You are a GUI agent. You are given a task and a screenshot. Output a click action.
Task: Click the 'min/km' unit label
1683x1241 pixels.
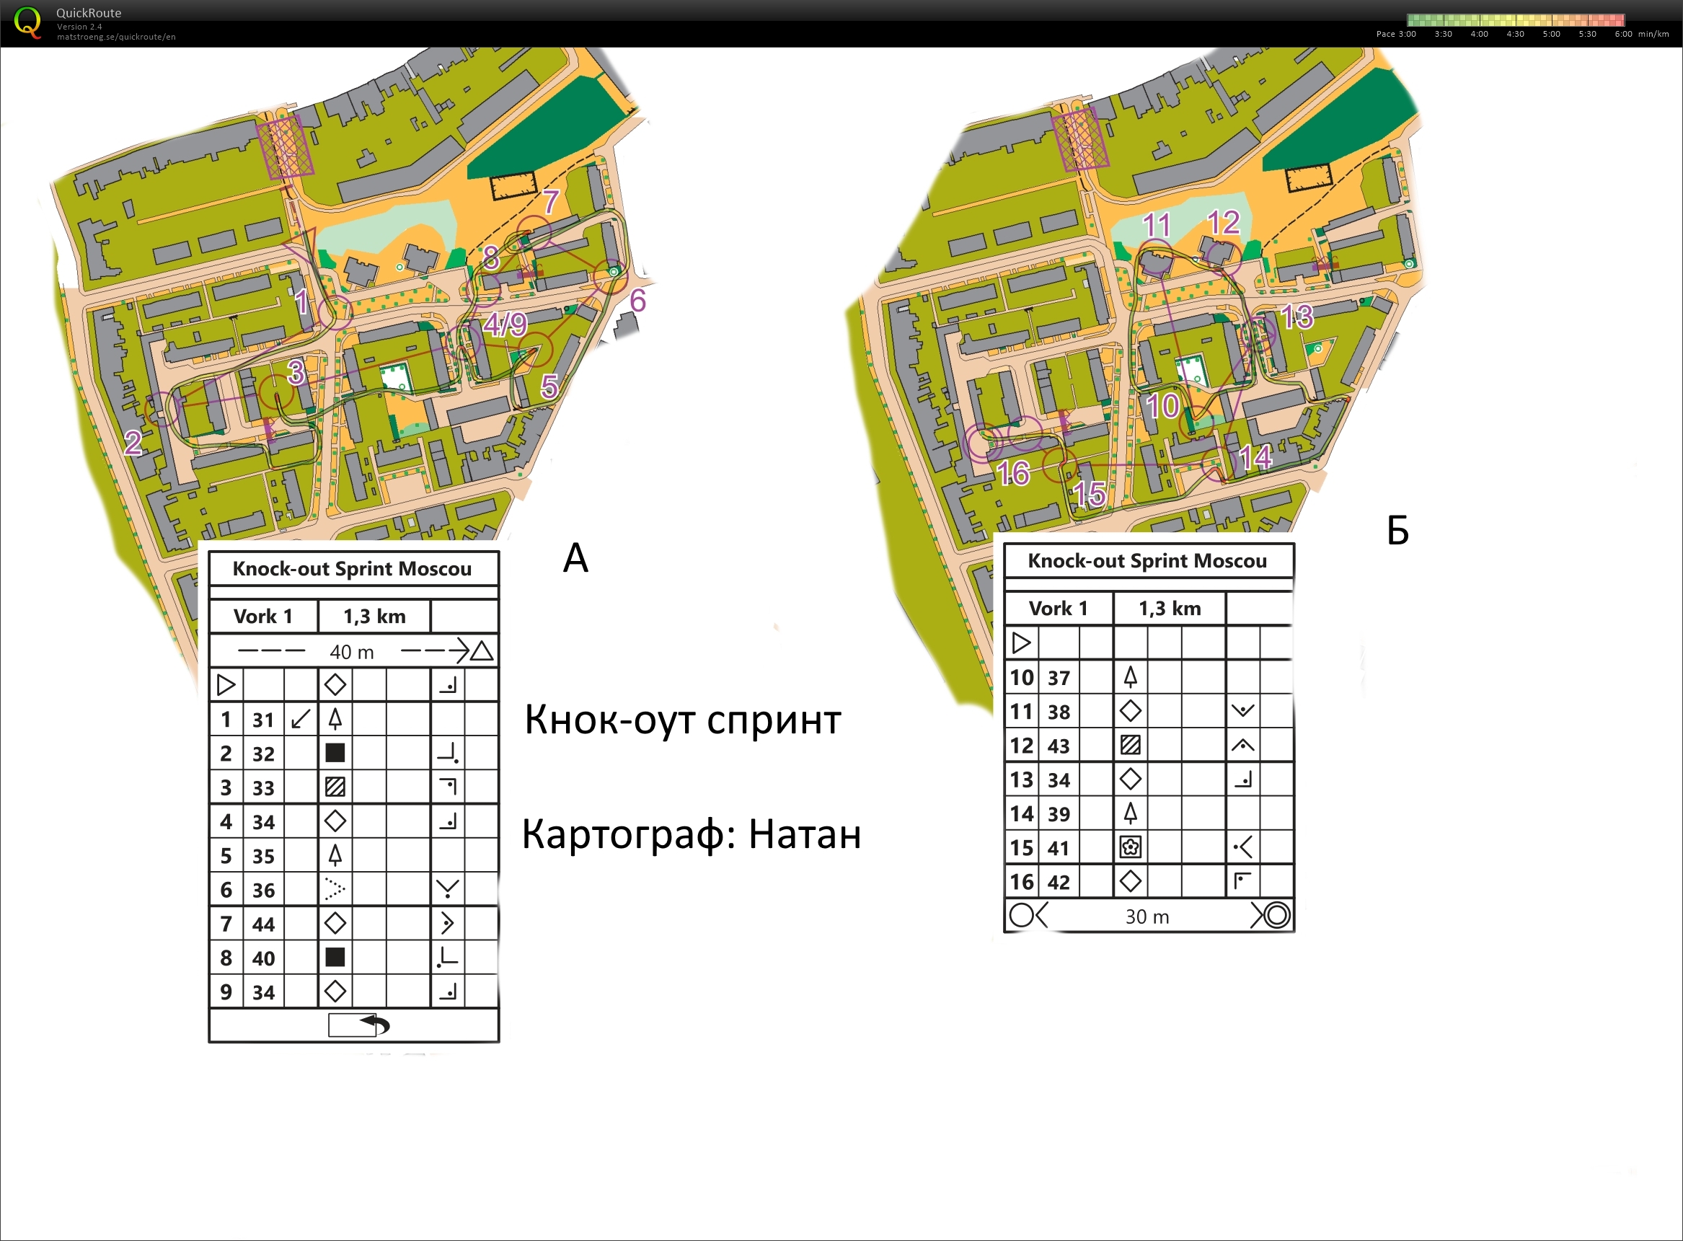click(1653, 34)
